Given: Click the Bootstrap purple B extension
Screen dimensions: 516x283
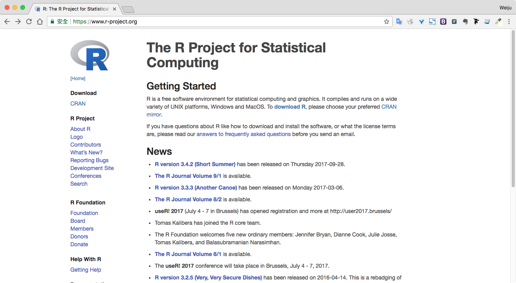Looking at the screenshot, I should click(x=443, y=21).
